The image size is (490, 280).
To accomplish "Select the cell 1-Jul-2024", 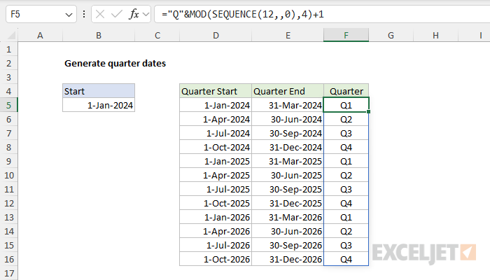I will [216, 134].
